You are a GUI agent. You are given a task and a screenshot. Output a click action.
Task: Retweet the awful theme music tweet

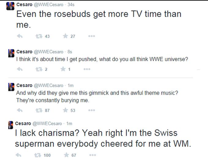tap(39, 110)
